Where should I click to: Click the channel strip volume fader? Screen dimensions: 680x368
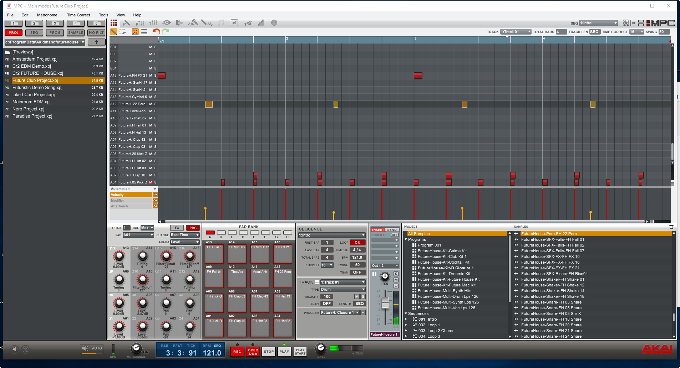(x=385, y=302)
